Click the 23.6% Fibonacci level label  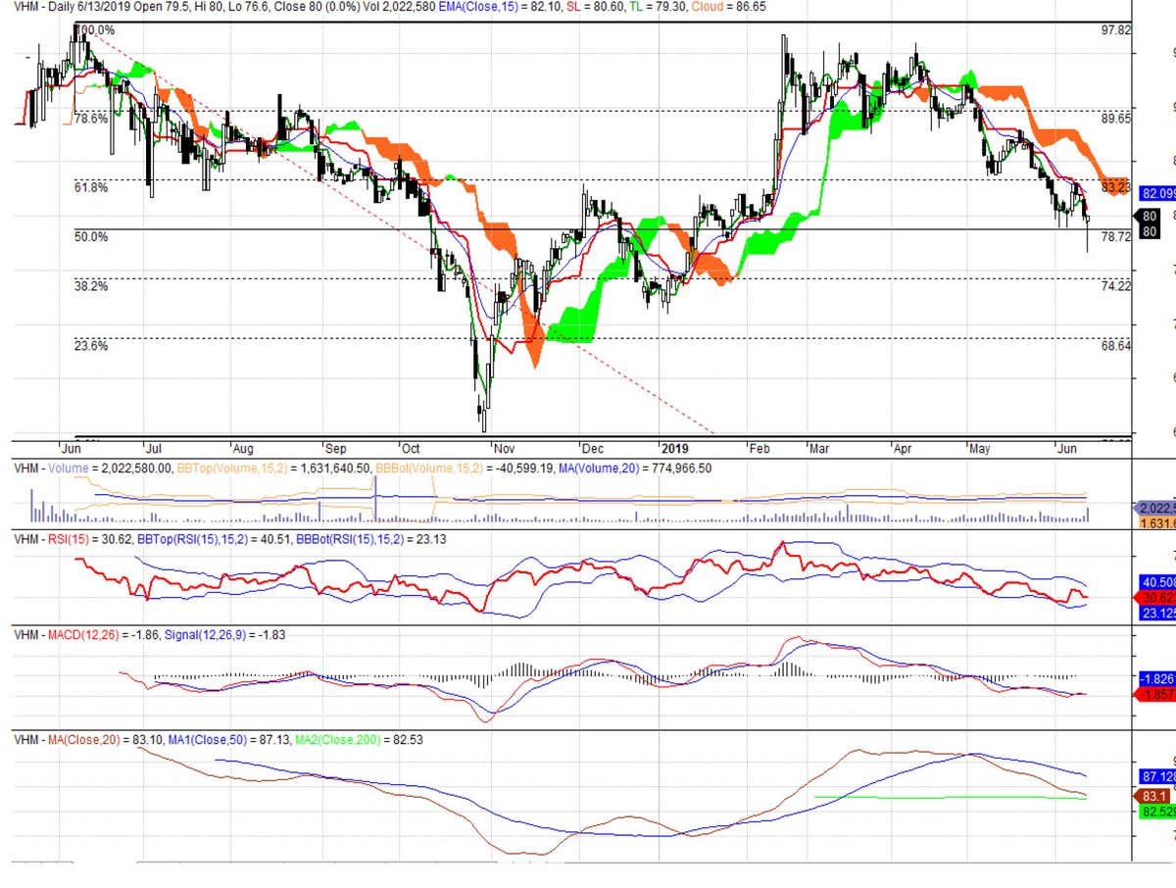91,345
